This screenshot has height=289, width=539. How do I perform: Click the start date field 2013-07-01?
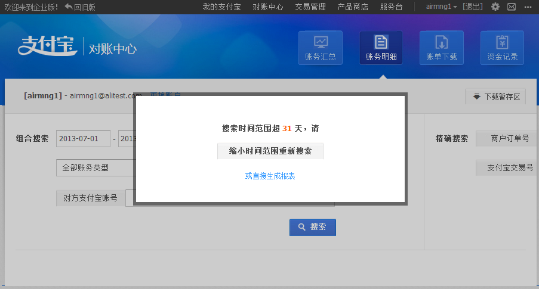pos(83,139)
